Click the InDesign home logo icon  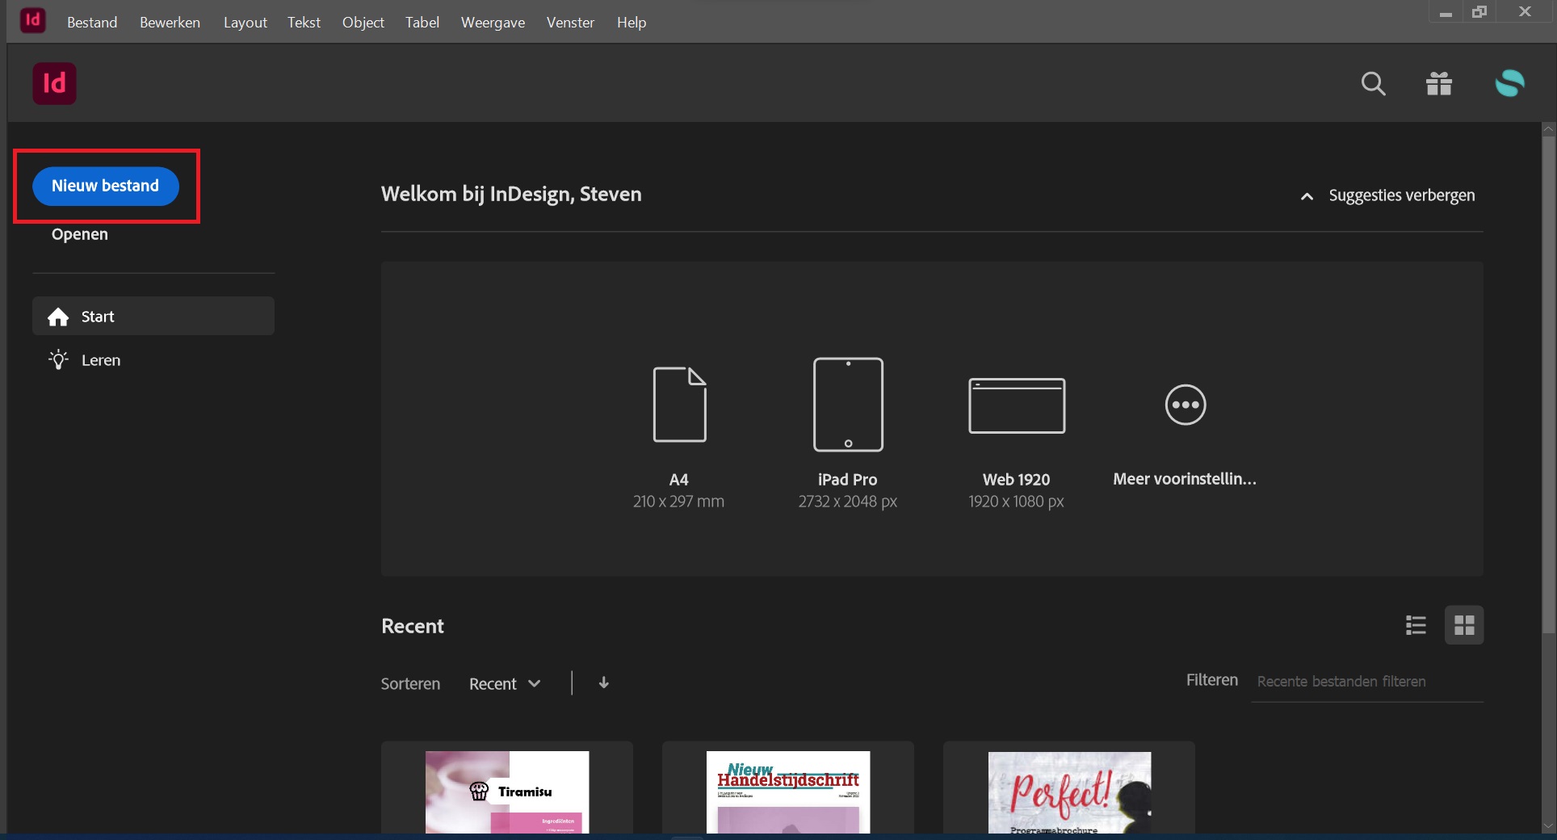tap(54, 83)
